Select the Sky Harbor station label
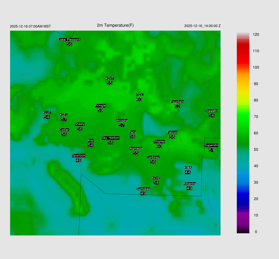 click(110, 138)
